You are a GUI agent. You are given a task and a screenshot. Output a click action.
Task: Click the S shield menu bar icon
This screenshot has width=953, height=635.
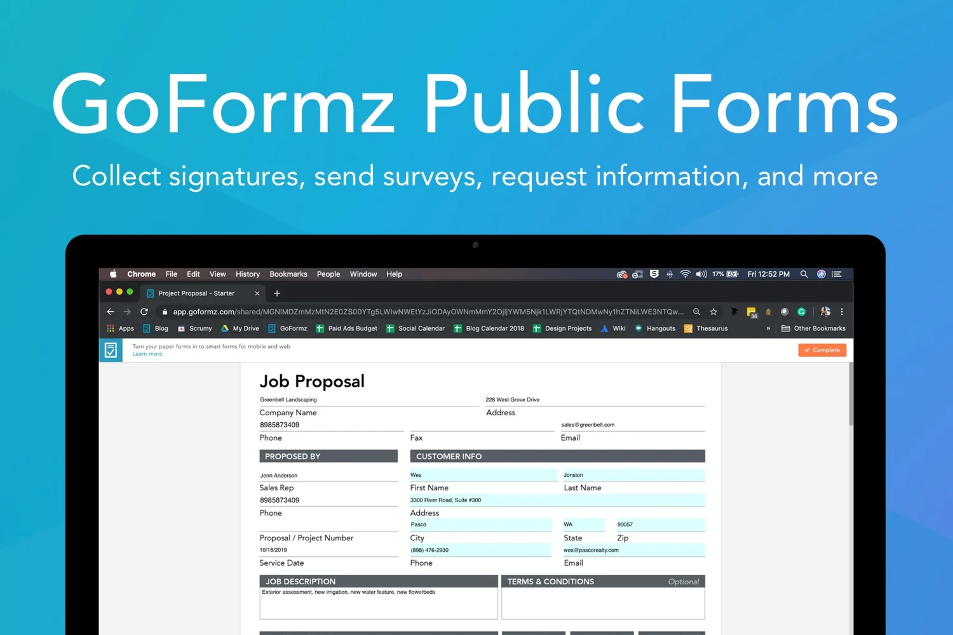[x=654, y=274]
